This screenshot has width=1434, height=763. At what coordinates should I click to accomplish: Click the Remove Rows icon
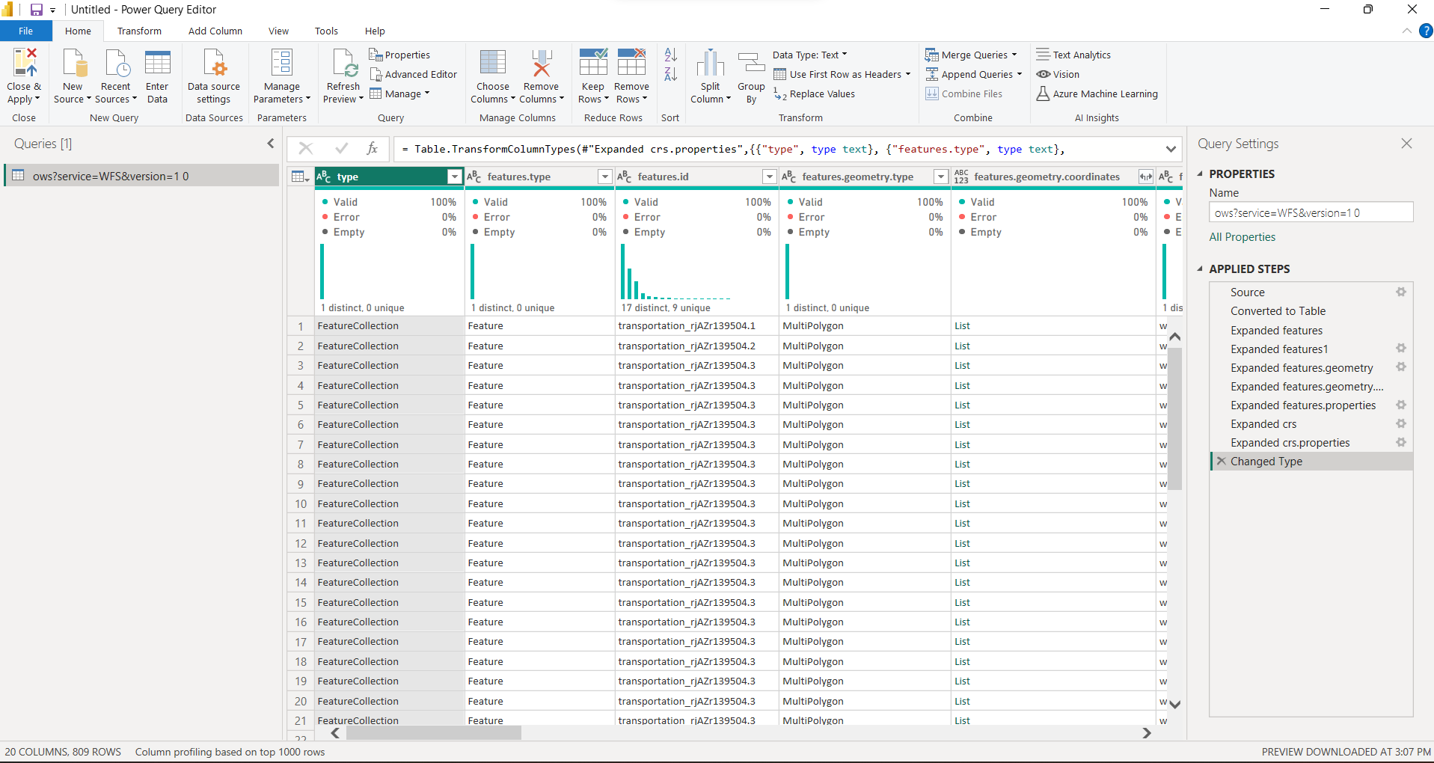[631, 63]
